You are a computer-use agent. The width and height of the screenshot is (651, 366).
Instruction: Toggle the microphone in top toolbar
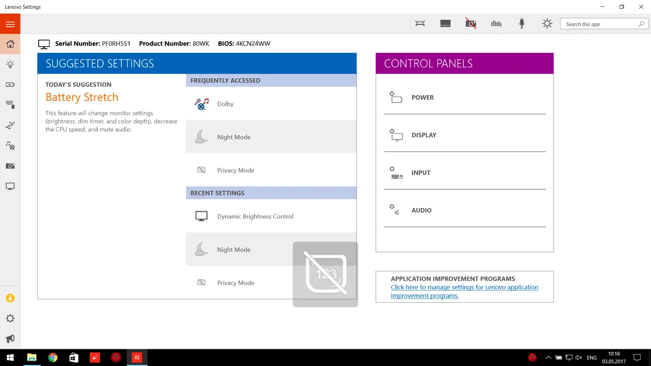[x=522, y=24]
